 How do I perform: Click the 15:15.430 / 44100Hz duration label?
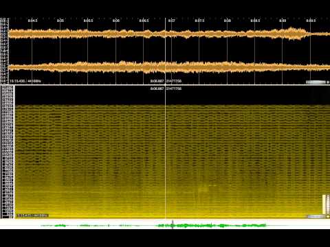[25, 81]
